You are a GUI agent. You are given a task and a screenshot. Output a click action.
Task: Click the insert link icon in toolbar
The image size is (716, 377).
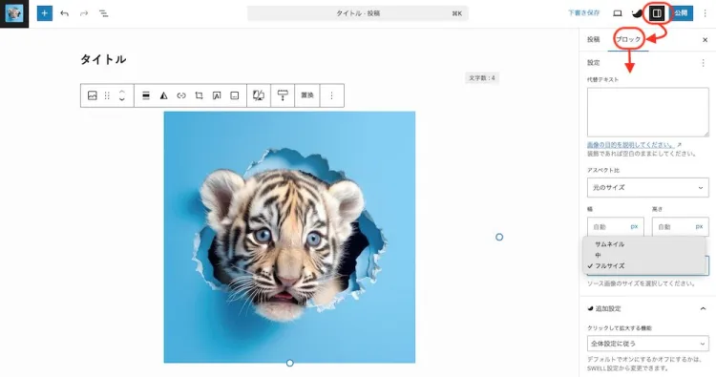coord(181,95)
